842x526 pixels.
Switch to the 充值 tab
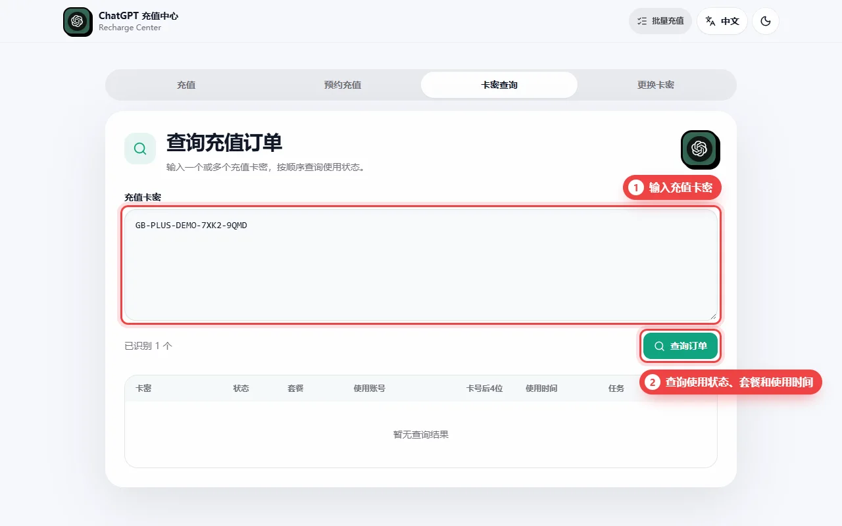tap(186, 85)
